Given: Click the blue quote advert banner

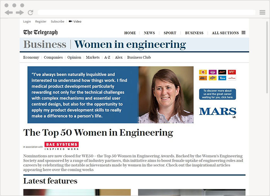Looking at the screenshot, I should pyautogui.click(x=83, y=95).
